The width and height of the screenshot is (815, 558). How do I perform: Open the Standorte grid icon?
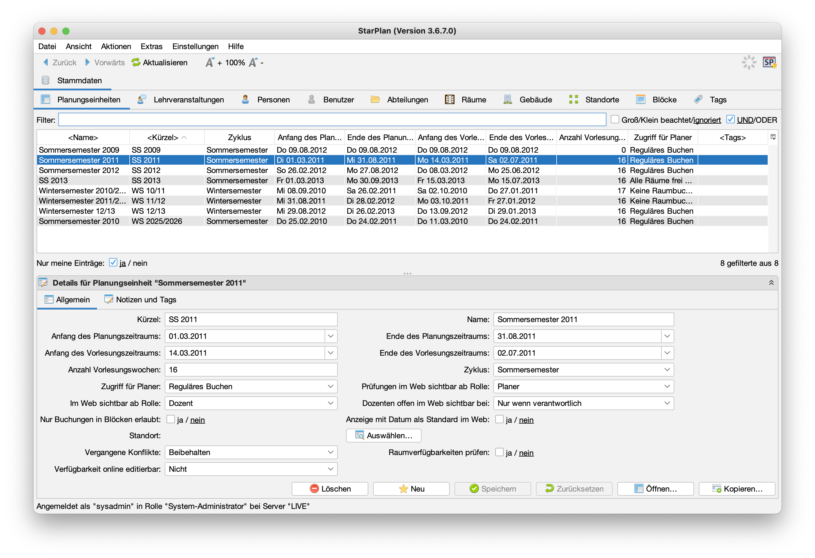(573, 100)
